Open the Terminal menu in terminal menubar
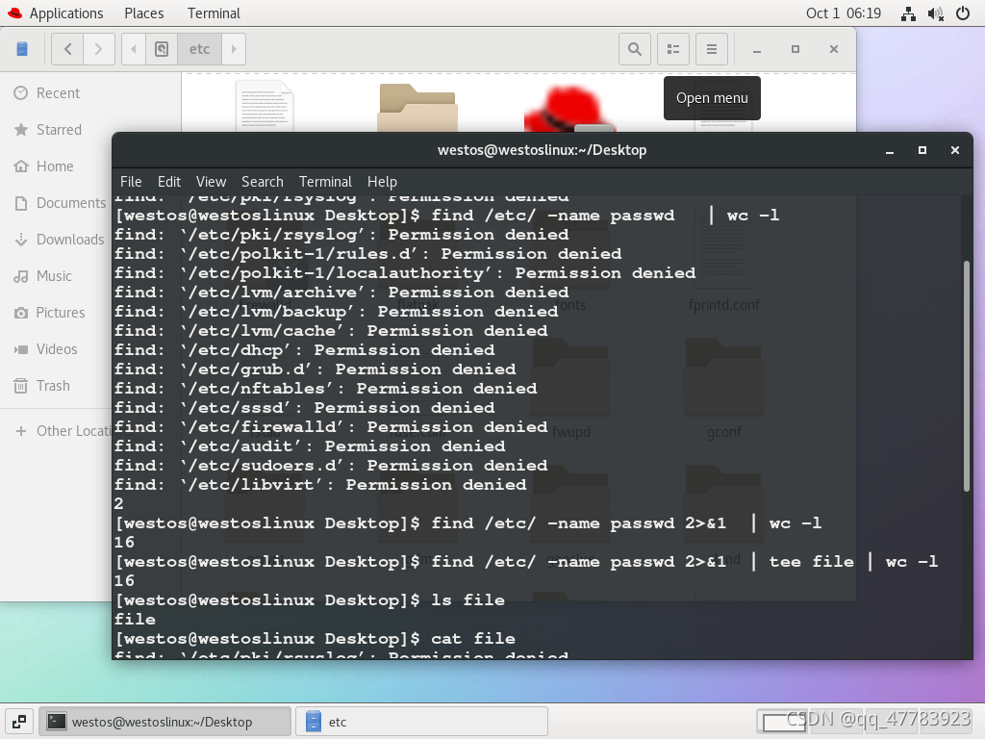This screenshot has width=985, height=739. click(x=325, y=182)
